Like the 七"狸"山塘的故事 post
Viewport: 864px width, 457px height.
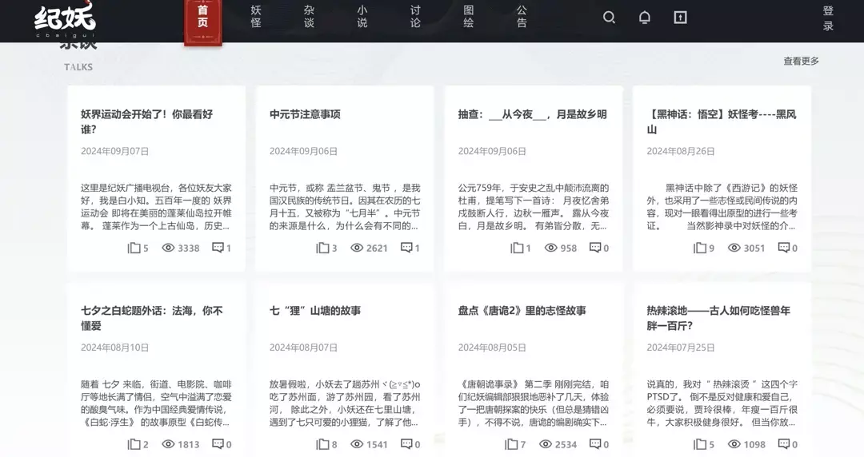point(322,444)
